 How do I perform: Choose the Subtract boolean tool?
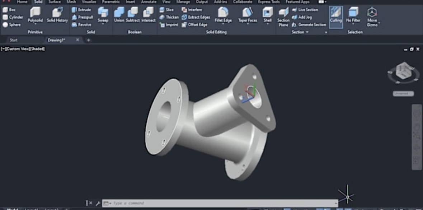(x=132, y=15)
